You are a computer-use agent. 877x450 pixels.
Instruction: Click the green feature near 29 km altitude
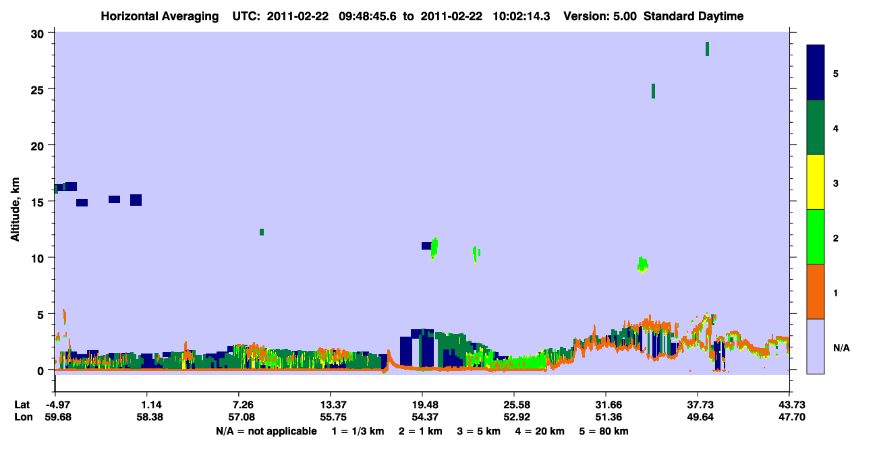point(707,49)
